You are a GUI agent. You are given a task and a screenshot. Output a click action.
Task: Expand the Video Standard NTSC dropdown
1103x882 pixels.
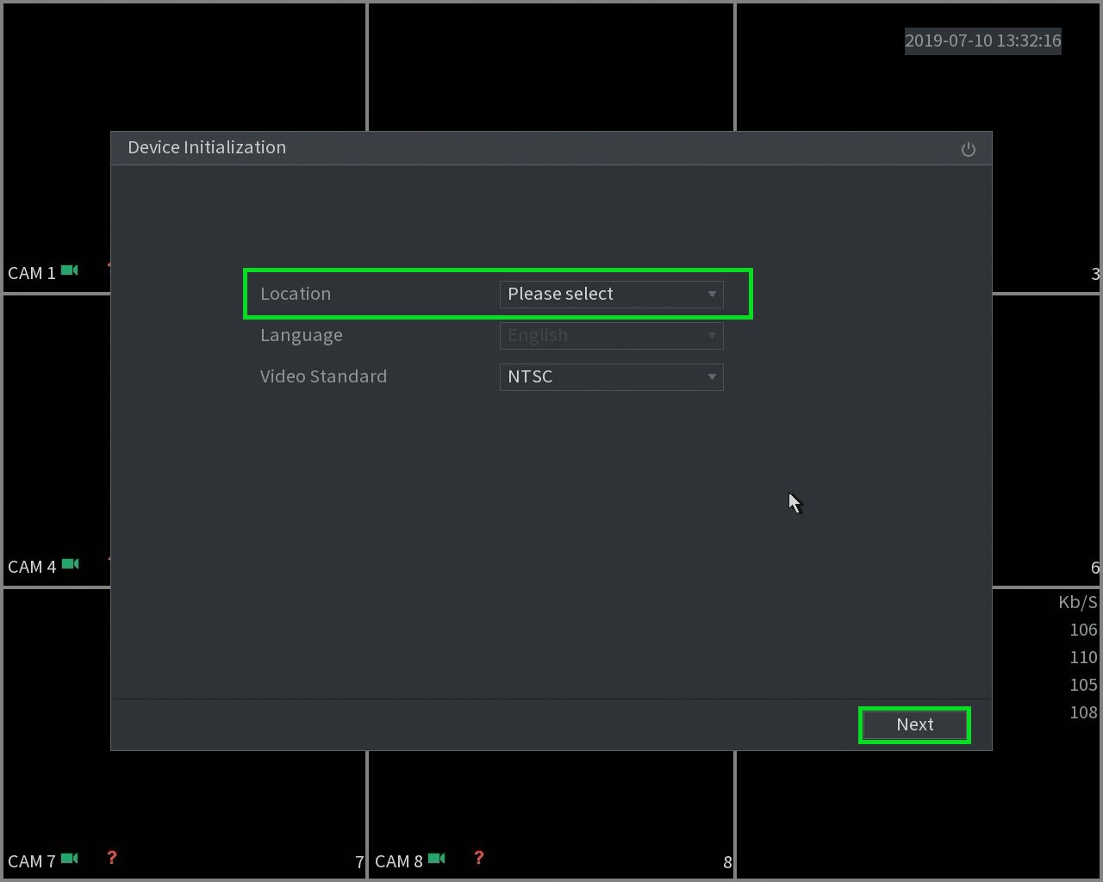(611, 376)
